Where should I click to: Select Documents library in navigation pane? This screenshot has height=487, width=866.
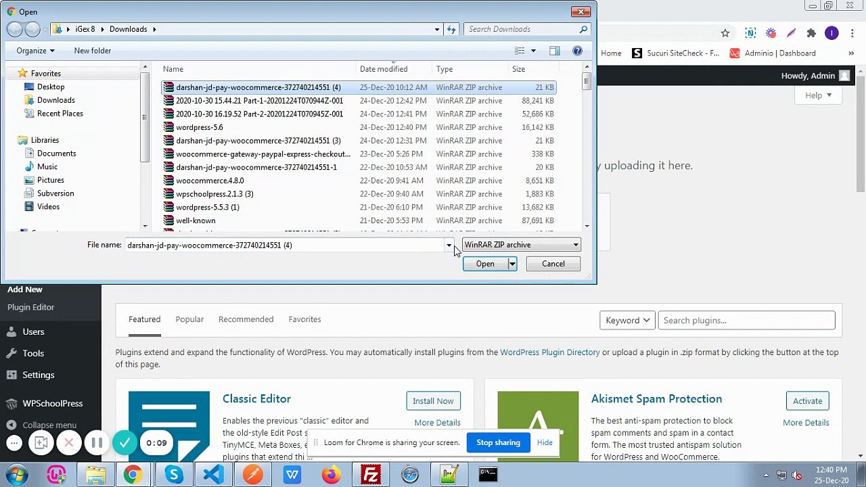point(56,154)
